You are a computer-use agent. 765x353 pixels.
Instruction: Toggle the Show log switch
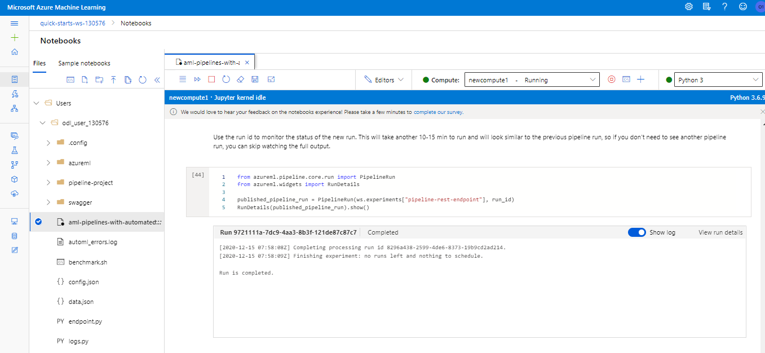click(637, 232)
